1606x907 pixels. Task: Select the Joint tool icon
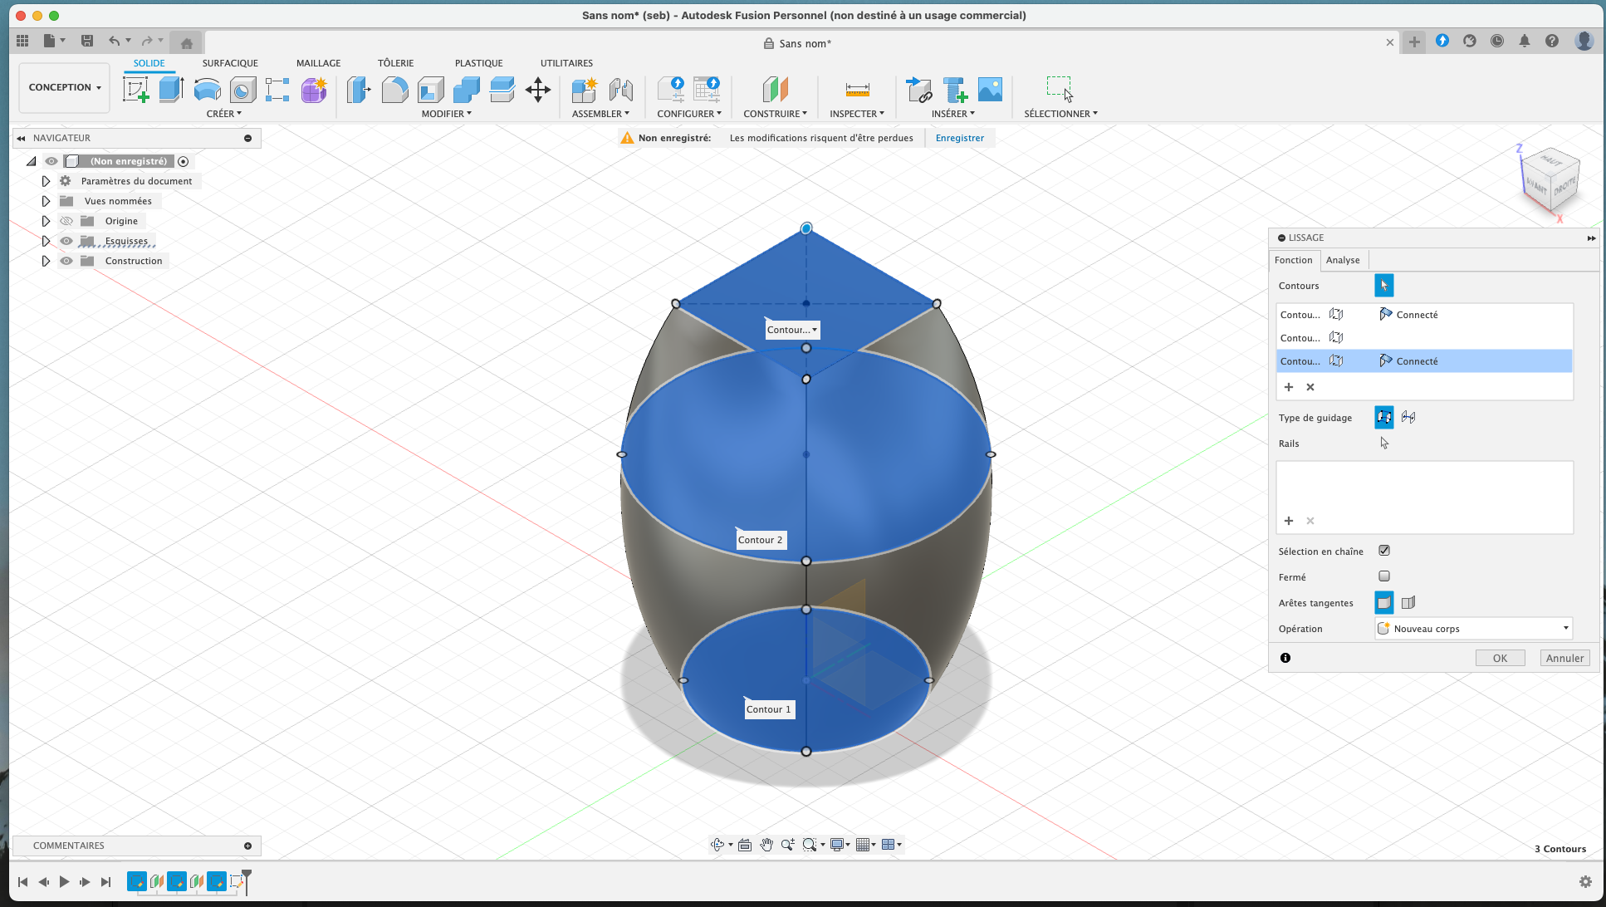point(620,89)
